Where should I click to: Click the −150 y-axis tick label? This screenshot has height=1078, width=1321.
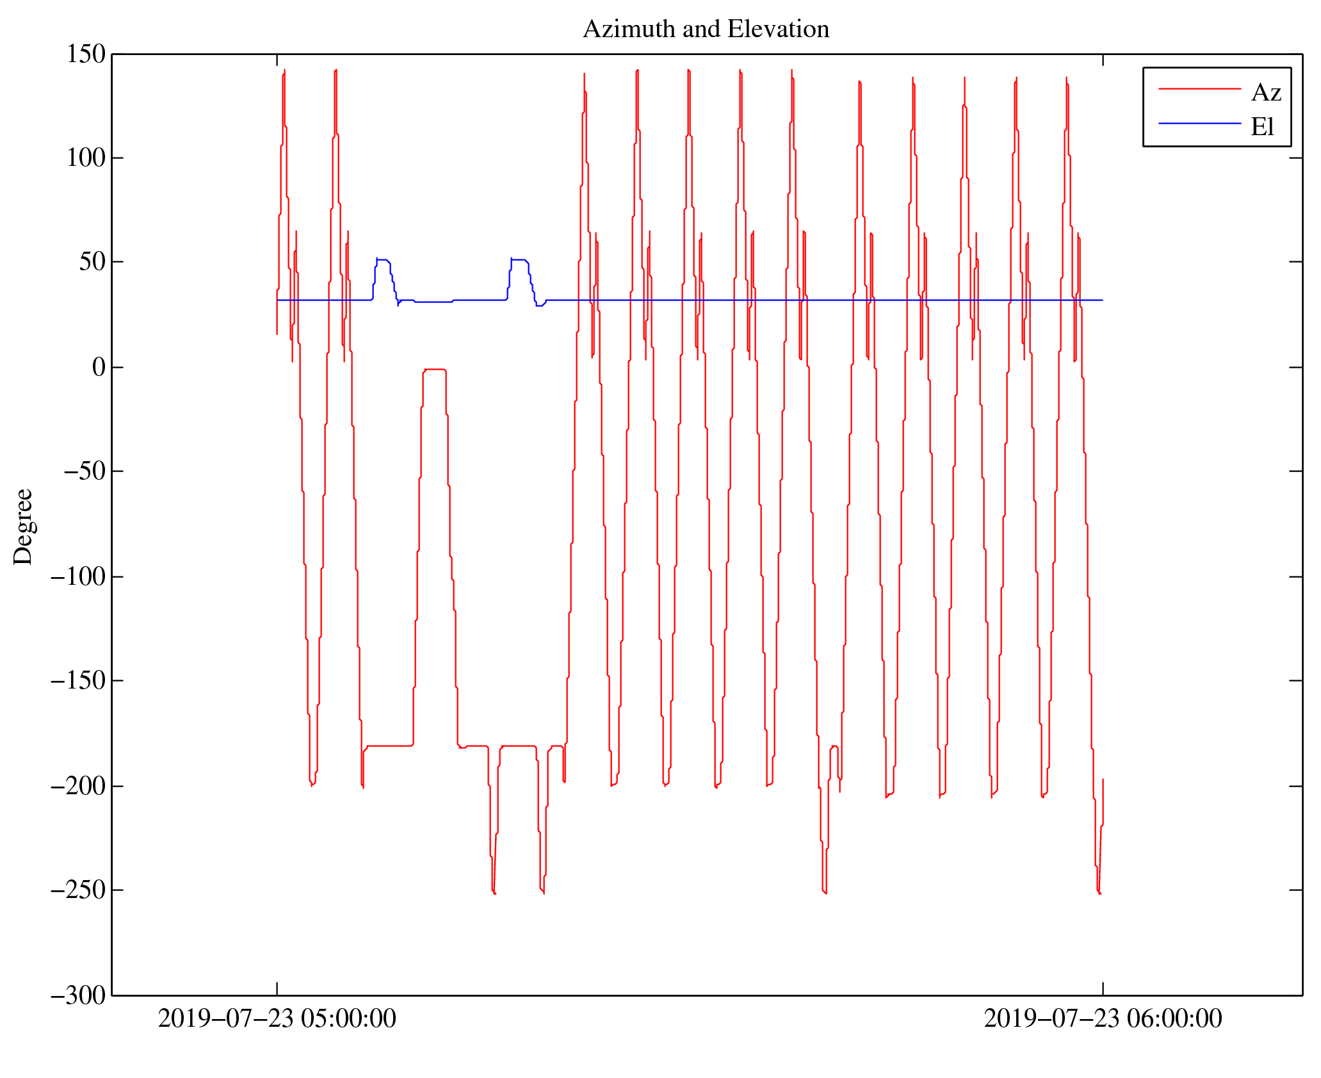[77, 681]
